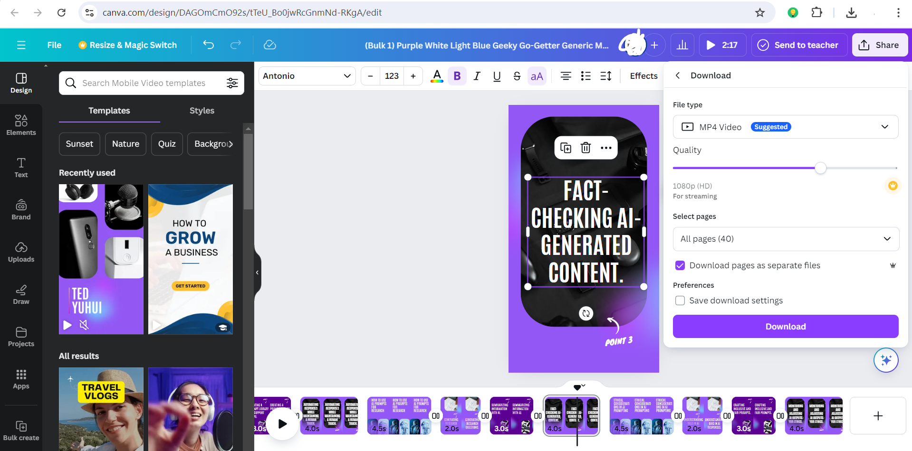Reload the browser page
The width and height of the screenshot is (912, 451).
(x=61, y=13)
